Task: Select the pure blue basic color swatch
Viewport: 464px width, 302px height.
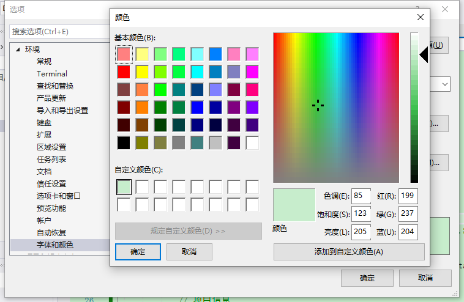Action: coord(197,108)
